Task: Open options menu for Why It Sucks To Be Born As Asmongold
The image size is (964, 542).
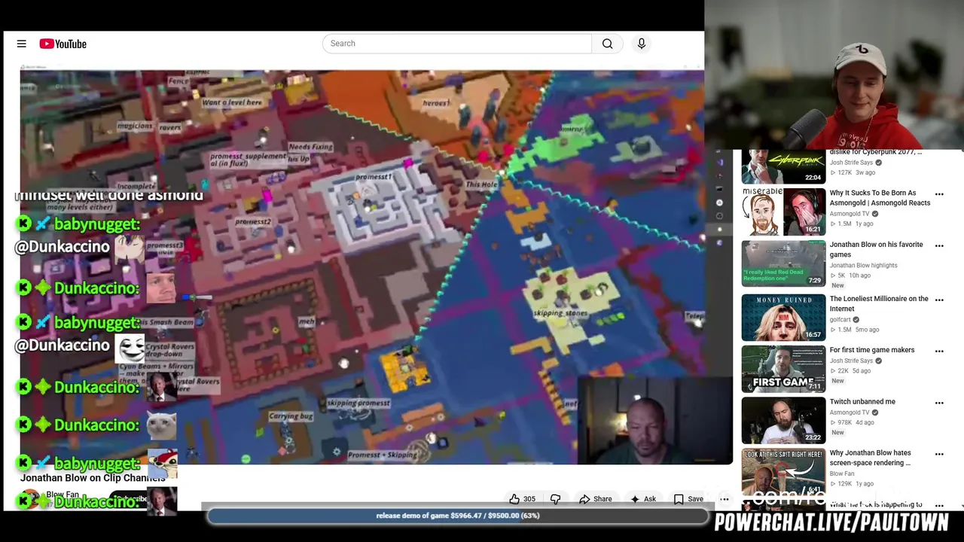Action: pos(939,194)
